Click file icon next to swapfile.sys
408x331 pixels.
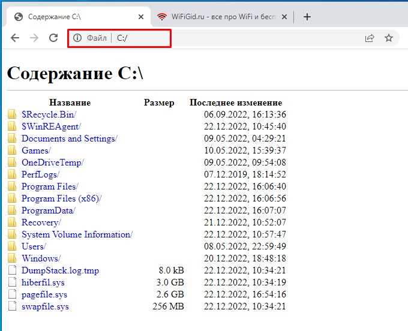(x=12, y=306)
